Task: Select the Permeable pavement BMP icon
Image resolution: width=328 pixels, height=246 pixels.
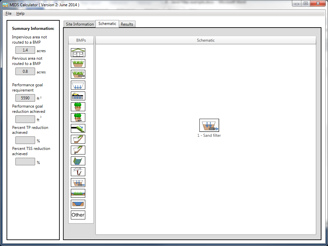Action: [x=78, y=96]
